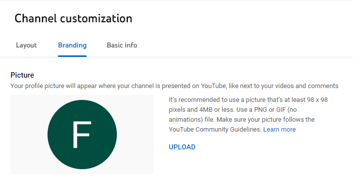Viewport: 353px width, 184px height.
Task: Click the Channel customization heading
Action: click(73, 18)
